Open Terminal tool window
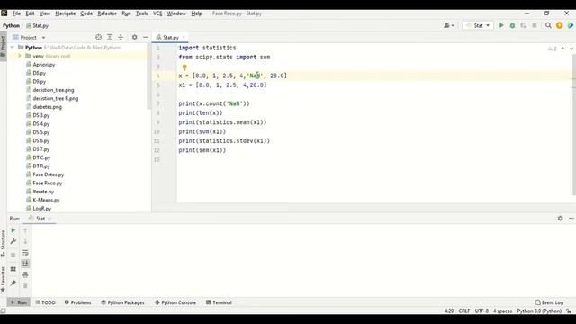 [219, 302]
